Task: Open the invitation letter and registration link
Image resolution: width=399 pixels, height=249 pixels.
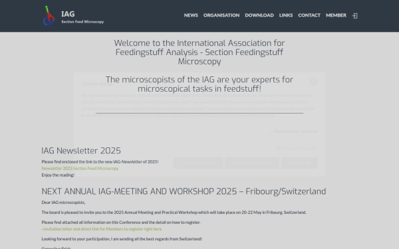Action: pyautogui.click(x=102, y=229)
